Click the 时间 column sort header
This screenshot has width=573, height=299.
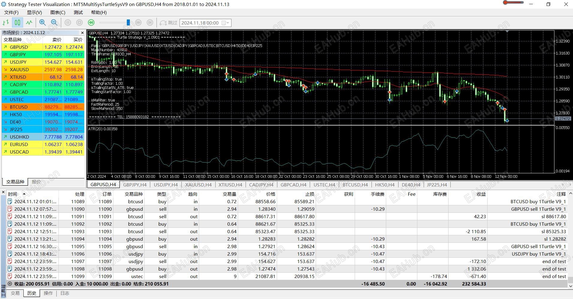[13, 194]
